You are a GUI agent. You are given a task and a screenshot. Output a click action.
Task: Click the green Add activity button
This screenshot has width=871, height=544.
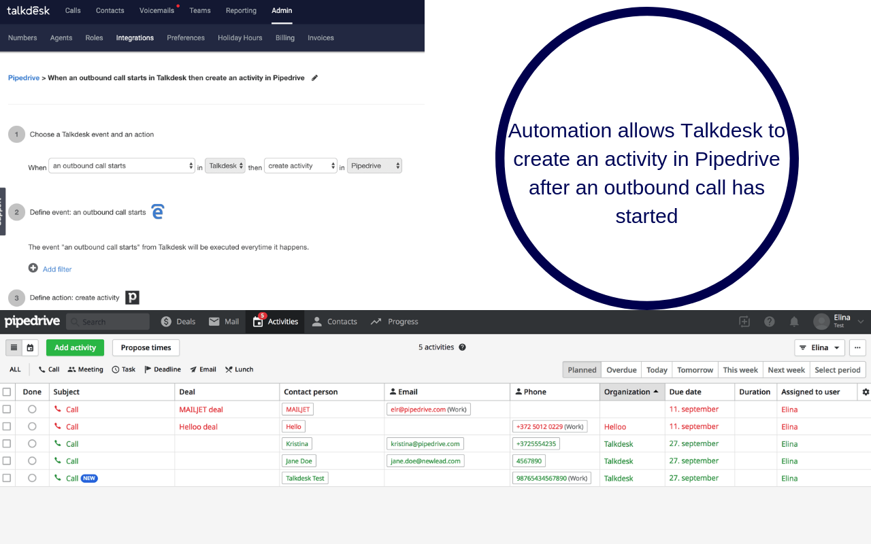(75, 347)
